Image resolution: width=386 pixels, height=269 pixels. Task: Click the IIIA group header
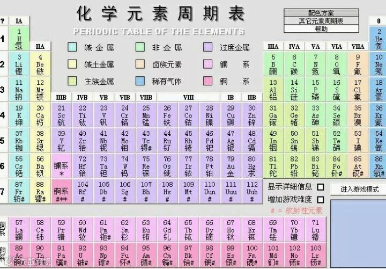click(273, 46)
